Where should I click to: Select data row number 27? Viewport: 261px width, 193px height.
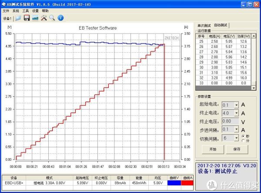224,52
